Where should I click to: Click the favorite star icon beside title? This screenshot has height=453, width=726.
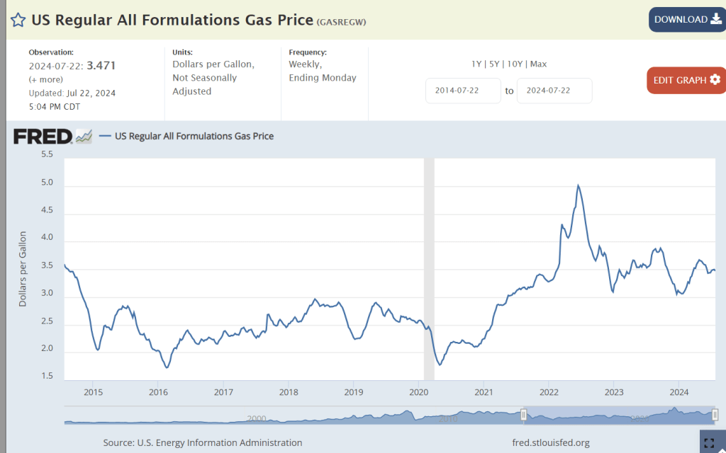pos(18,20)
